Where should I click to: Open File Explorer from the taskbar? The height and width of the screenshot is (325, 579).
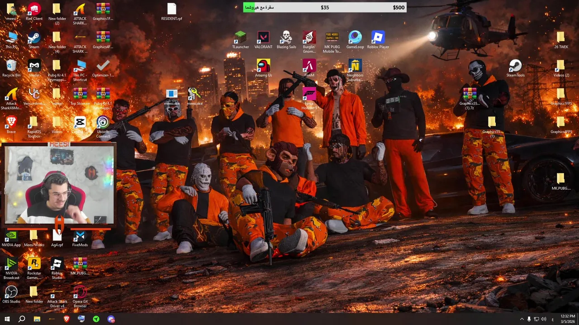pos(37,319)
